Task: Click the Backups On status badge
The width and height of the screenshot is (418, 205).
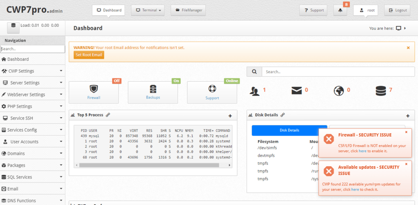Action: pyautogui.click(x=176, y=81)
